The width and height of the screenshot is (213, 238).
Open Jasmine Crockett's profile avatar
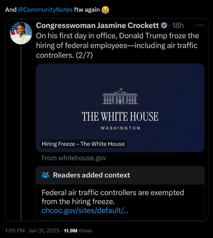pyautogui.click(x=21, y=33)
